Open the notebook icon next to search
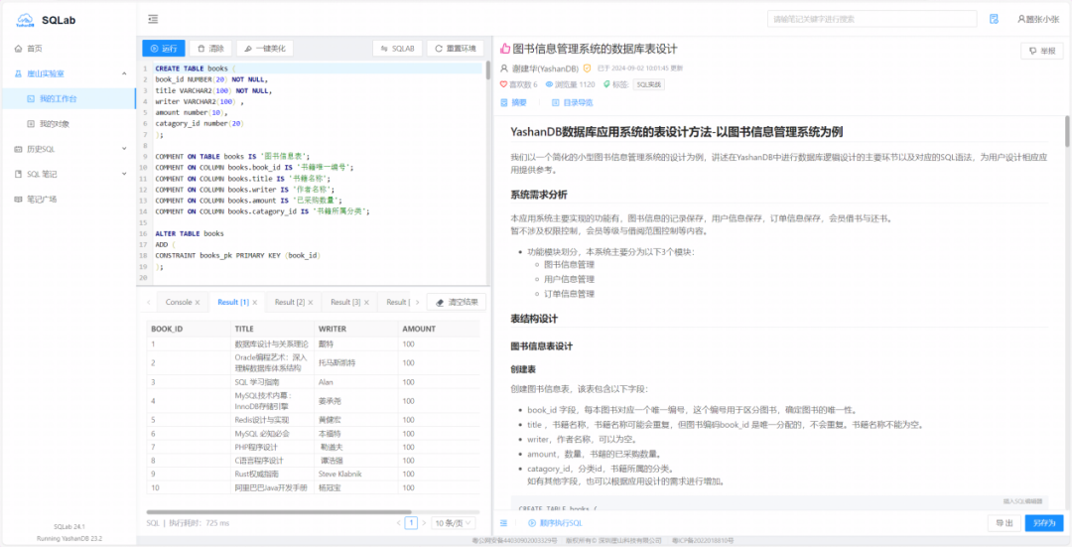The image size is (1072, 547). click(994, 19)
